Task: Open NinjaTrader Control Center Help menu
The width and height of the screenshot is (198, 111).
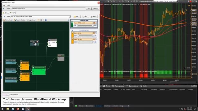Action: (144, 86)
